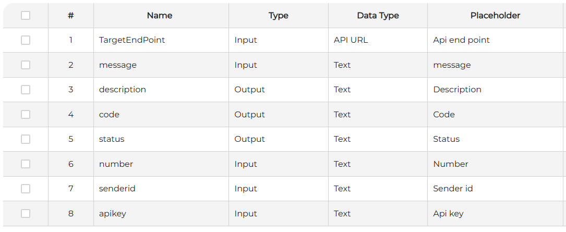566x232 pixels.
Task: Toggle the status row checkbox
Action: [x=26, y=139]
